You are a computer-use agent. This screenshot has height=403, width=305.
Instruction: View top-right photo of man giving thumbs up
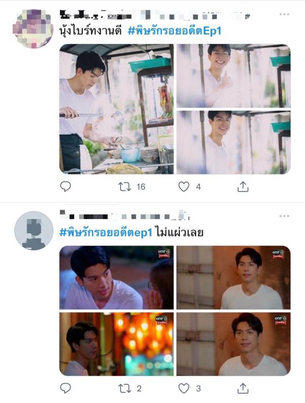[x=233, y=76]
